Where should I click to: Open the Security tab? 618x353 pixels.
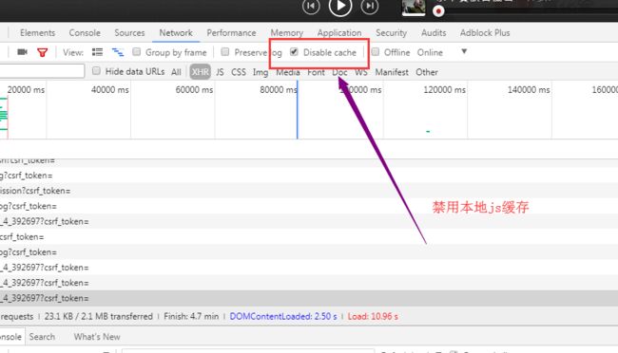(391, 32)
